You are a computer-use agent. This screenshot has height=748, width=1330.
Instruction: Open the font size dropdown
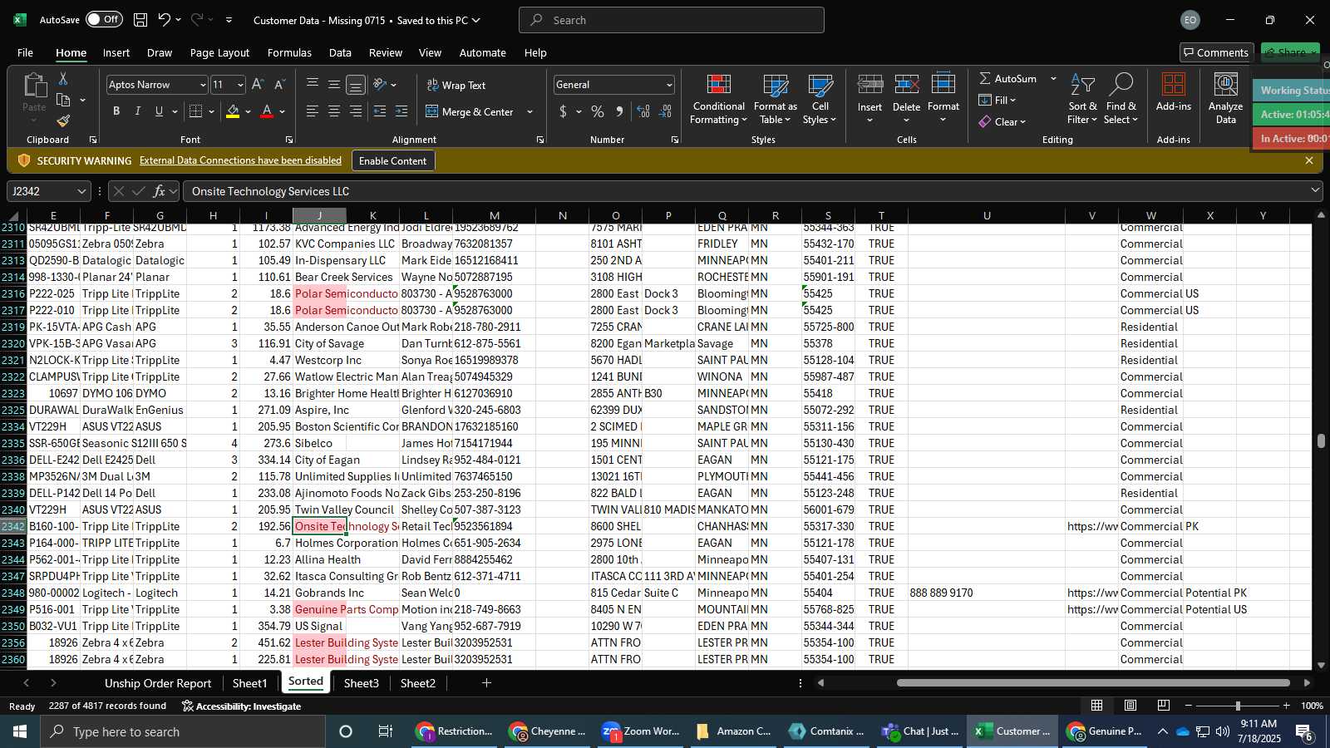[240, 85]
